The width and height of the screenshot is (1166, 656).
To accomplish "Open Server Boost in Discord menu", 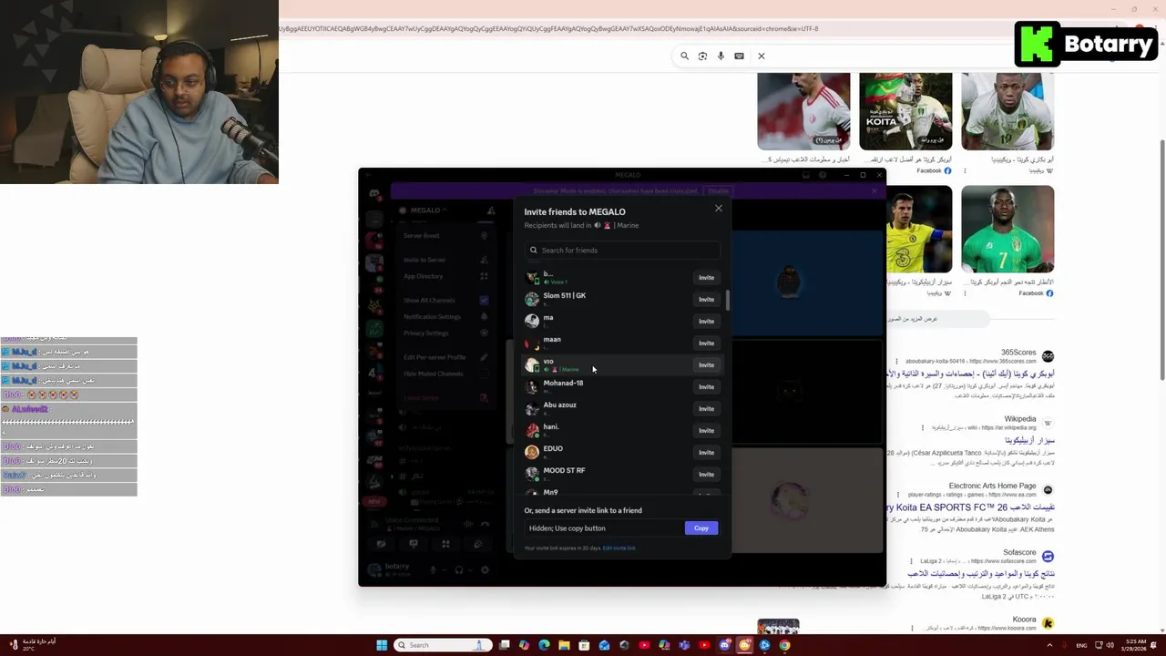I will pos(446,235).
